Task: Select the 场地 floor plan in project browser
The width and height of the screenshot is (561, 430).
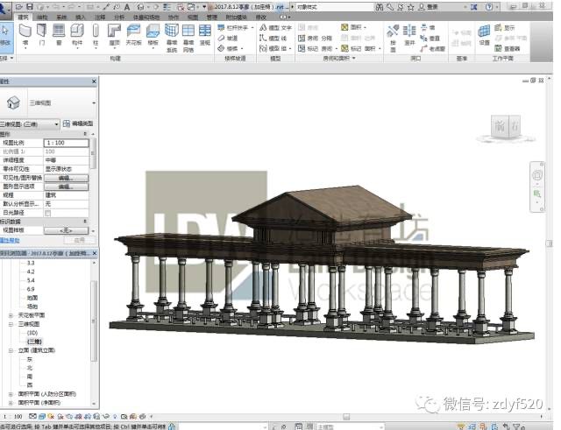Action: point(32,307)
